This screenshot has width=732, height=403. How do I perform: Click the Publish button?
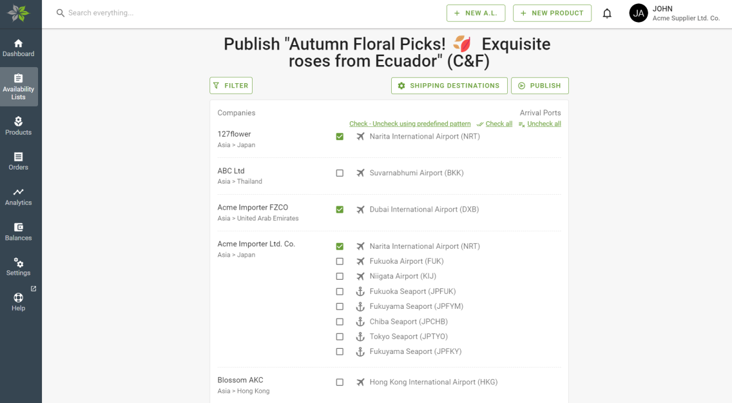(540, 86)
